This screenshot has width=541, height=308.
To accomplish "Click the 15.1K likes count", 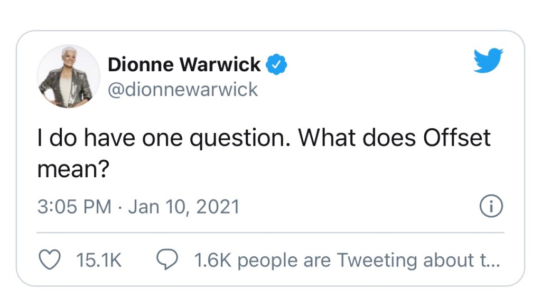I will pos(98,259).
